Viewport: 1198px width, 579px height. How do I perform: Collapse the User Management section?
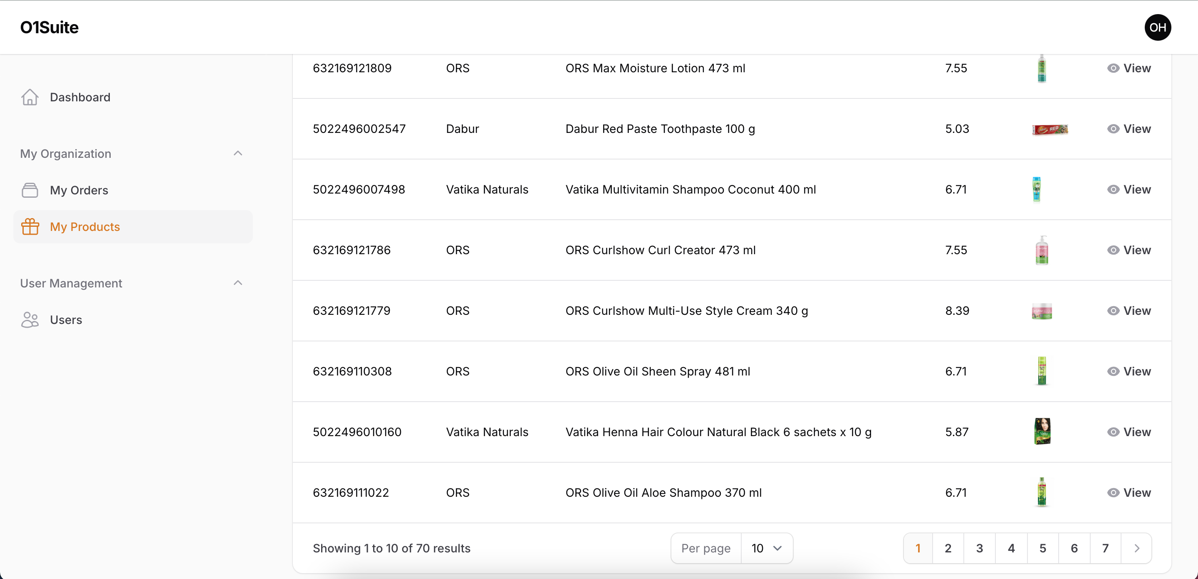[238, 283]
